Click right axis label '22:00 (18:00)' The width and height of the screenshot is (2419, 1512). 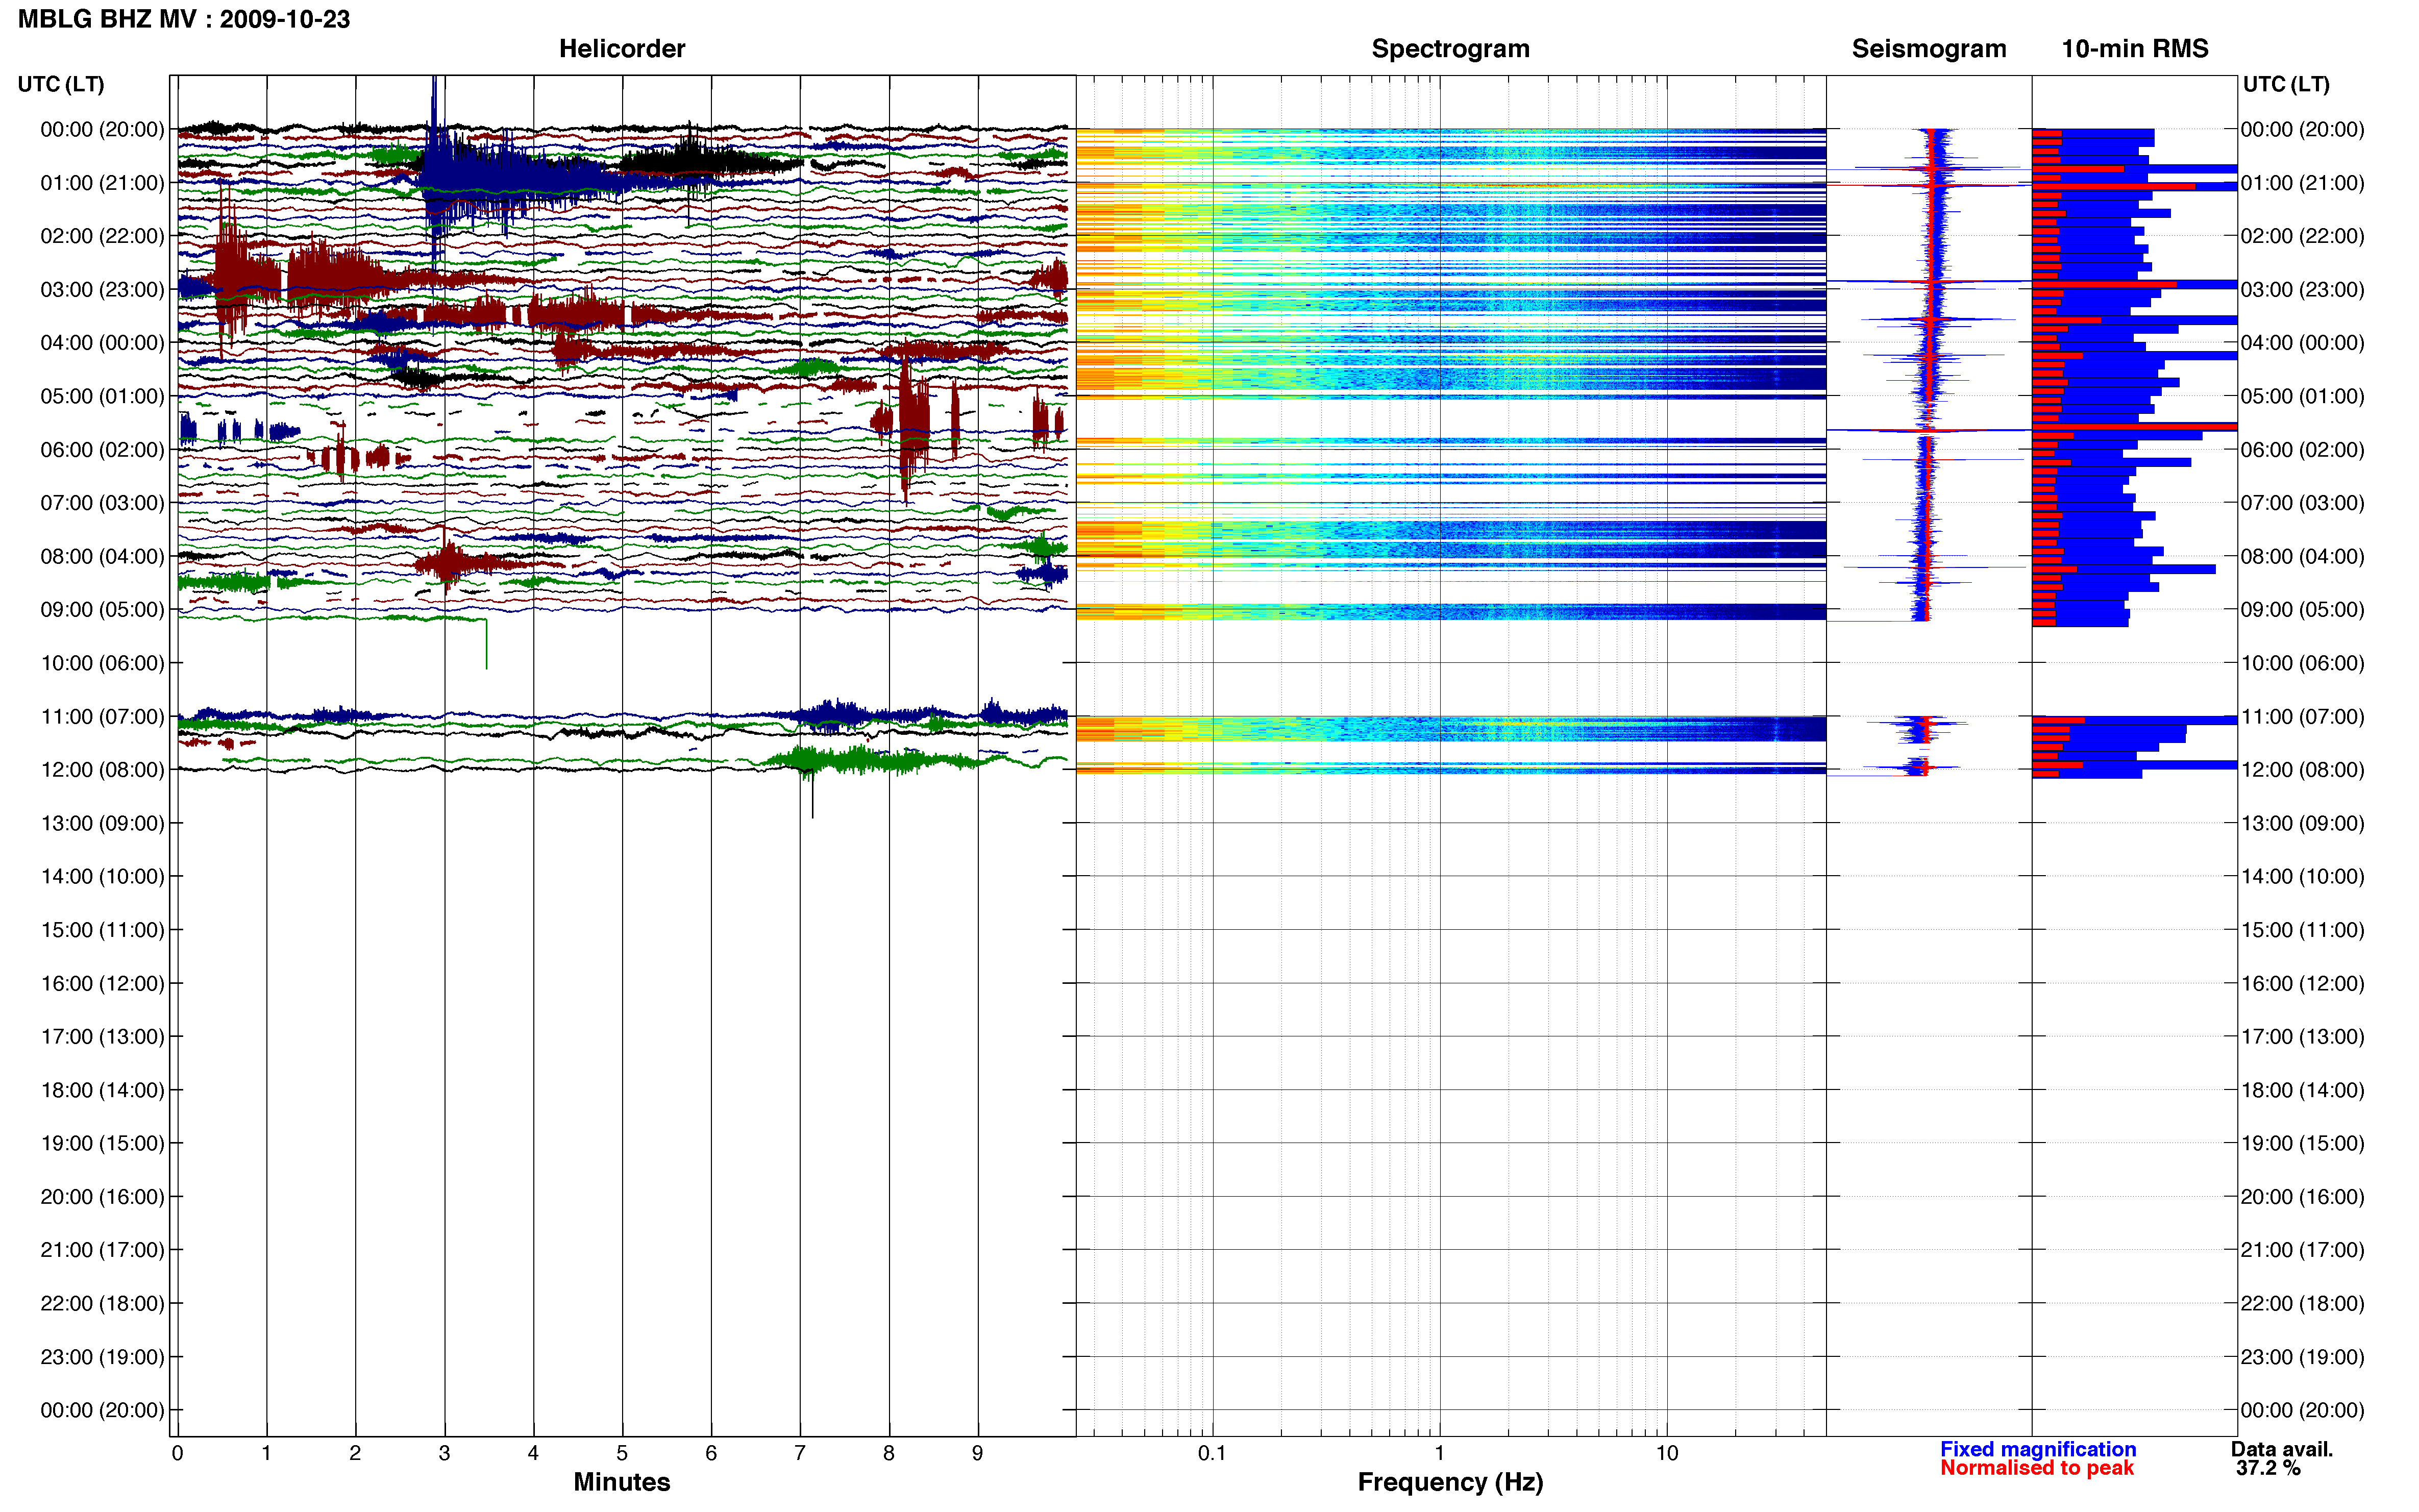(x=2303, y=1303)
